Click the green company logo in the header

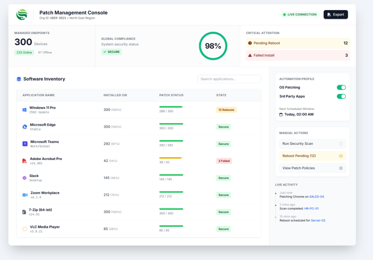point(22,14)
